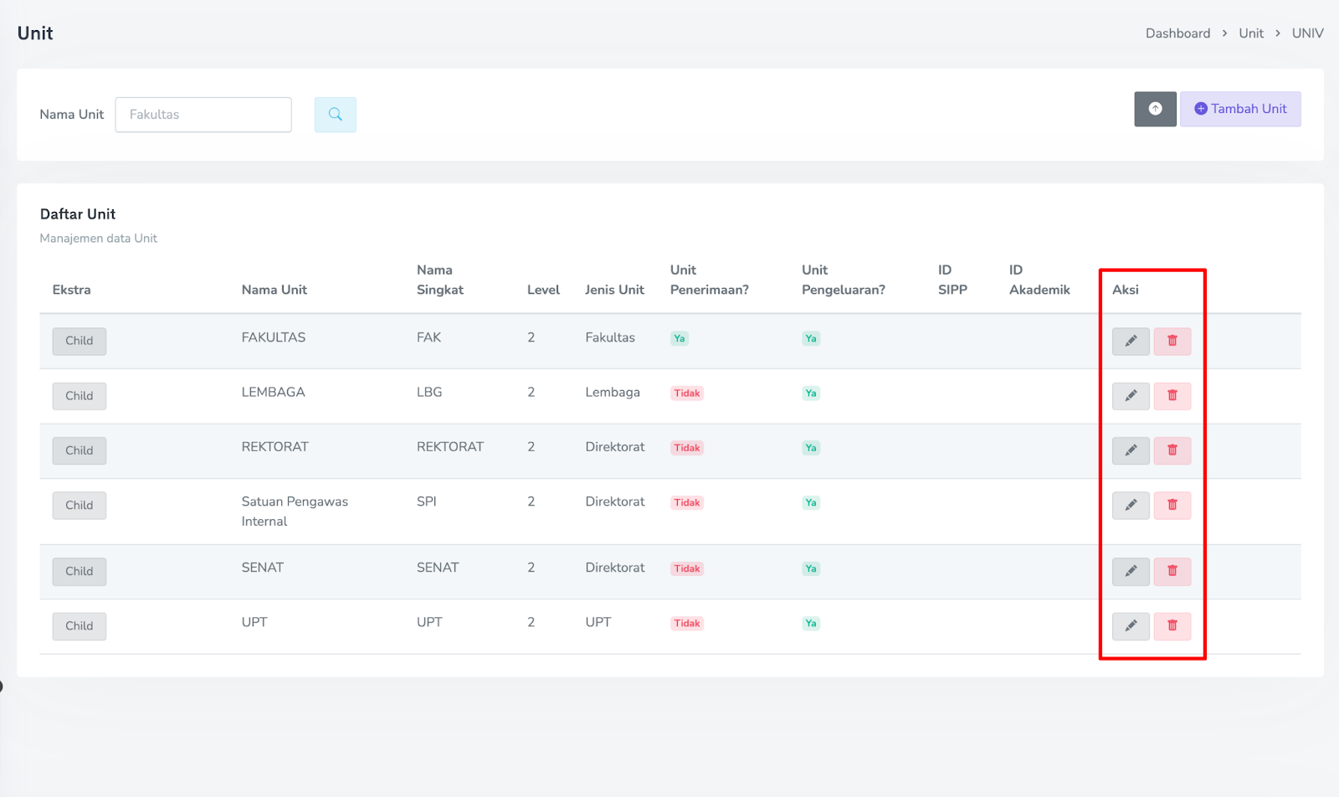Image resolution: width=1339 pixels, height=797 pixels.
Task: Edit the UPT row using pencil icon
Action: 1130,625
